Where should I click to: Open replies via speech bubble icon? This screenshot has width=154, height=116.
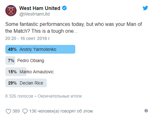click(25, 111)
